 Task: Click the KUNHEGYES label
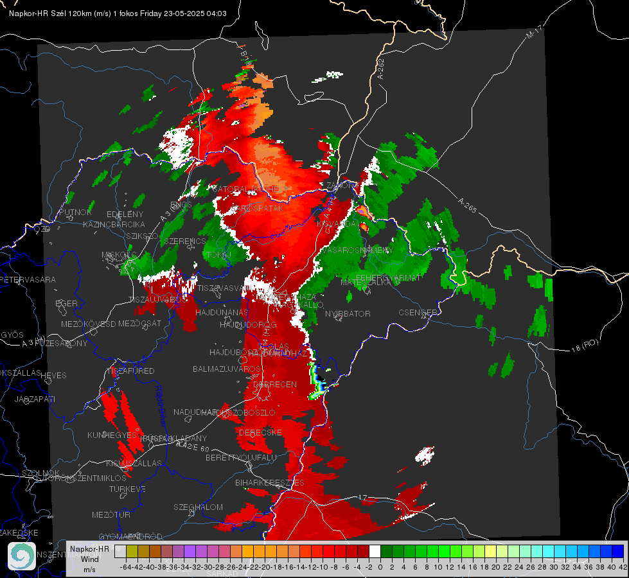click(112, 435)
